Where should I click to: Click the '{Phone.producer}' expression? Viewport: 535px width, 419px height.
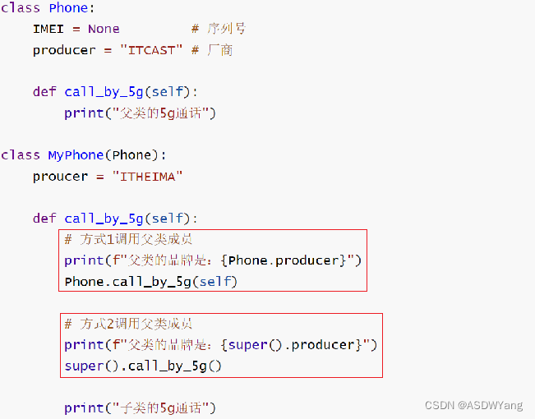286,260
